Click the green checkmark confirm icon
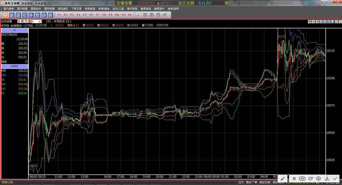 [335, 178]
